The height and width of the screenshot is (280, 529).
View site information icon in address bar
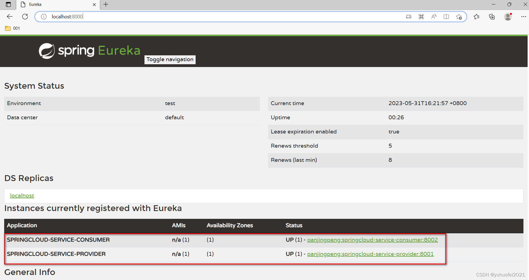pyautogui.click(x=44, y=17)
